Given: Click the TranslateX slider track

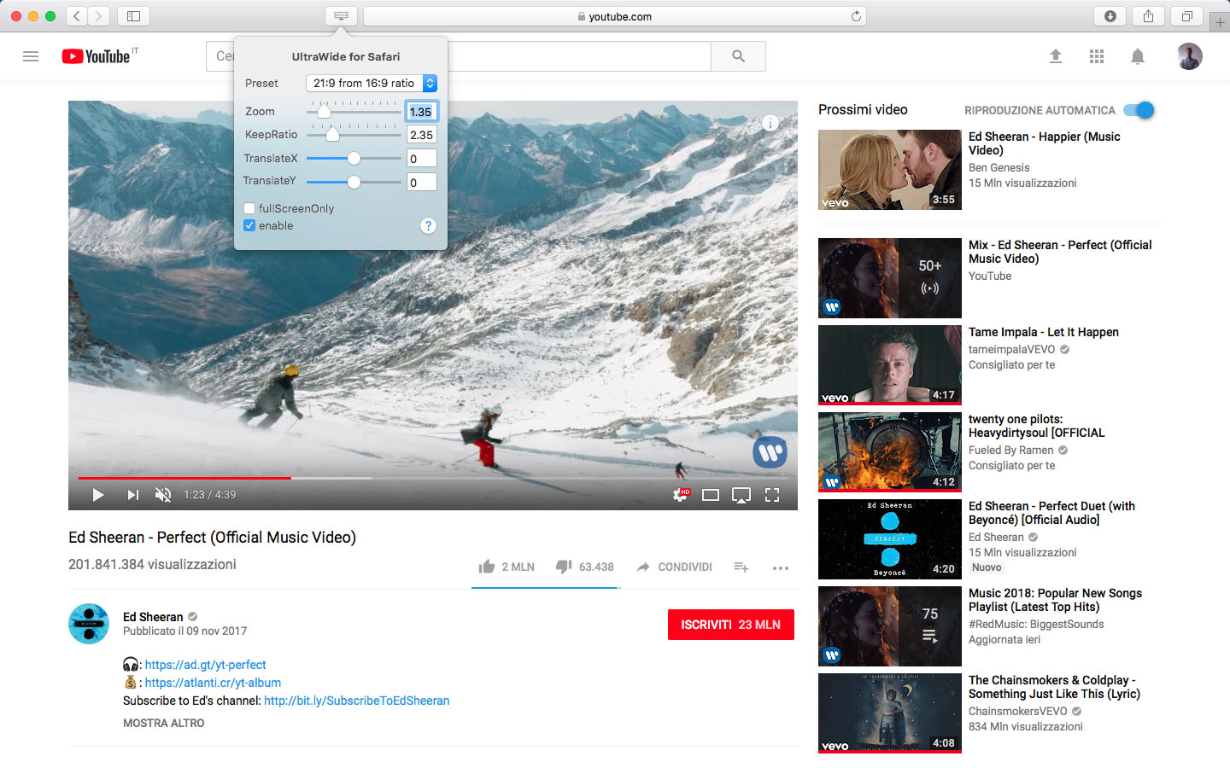Looking at the screenshot, I should [x=376, y=158].
